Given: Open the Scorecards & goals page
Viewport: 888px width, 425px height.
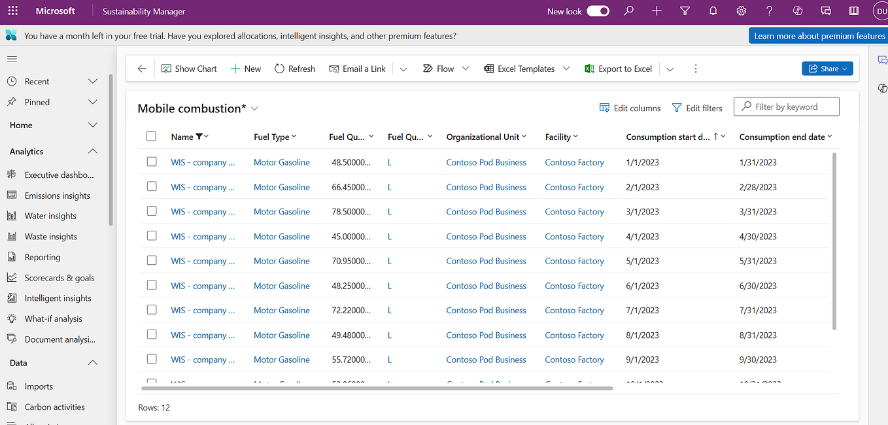Looking at the screenshot, I should pos(58,277).
